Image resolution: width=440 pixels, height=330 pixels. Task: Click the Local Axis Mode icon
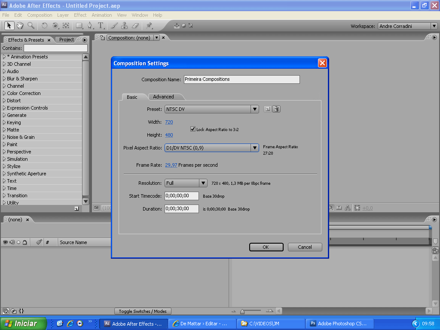click(x=177, y=25)
